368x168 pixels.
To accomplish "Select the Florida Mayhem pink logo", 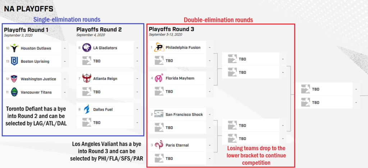I will [x=159, y=78].
